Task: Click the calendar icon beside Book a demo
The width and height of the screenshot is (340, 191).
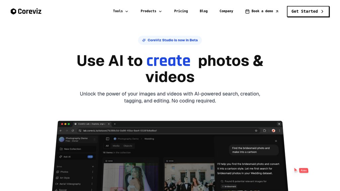Action: coord(247,11)
